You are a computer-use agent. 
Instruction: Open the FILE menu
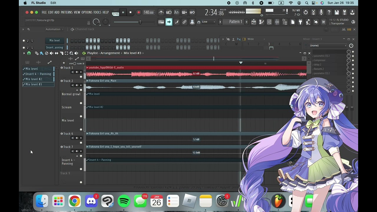point(44,12)
